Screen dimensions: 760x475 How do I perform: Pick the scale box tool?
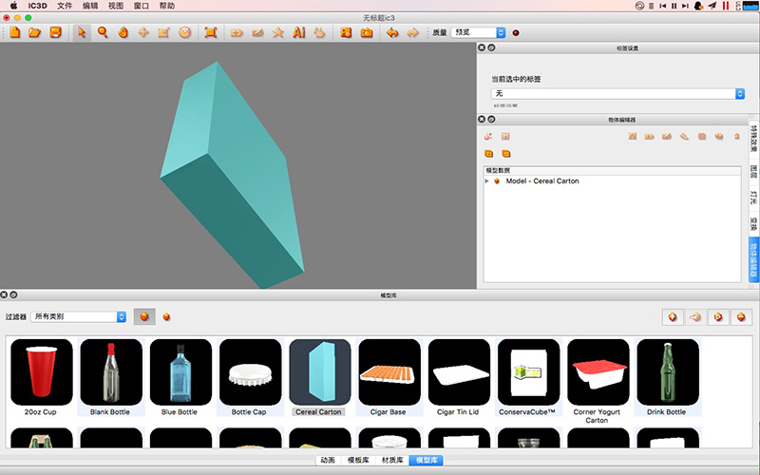(x=163, y=32)
